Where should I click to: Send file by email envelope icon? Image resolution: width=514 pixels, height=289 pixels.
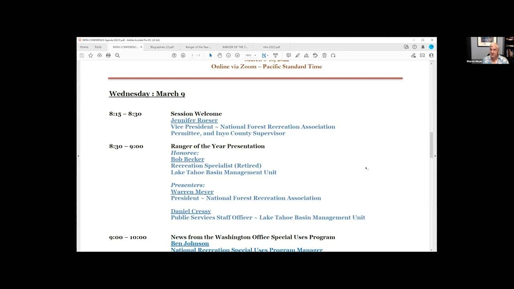pyautogui.click(x=422, y=55)
